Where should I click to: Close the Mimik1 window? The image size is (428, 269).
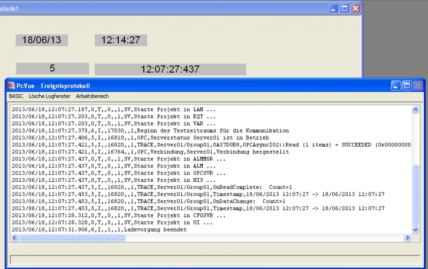[x=355, y=9]
